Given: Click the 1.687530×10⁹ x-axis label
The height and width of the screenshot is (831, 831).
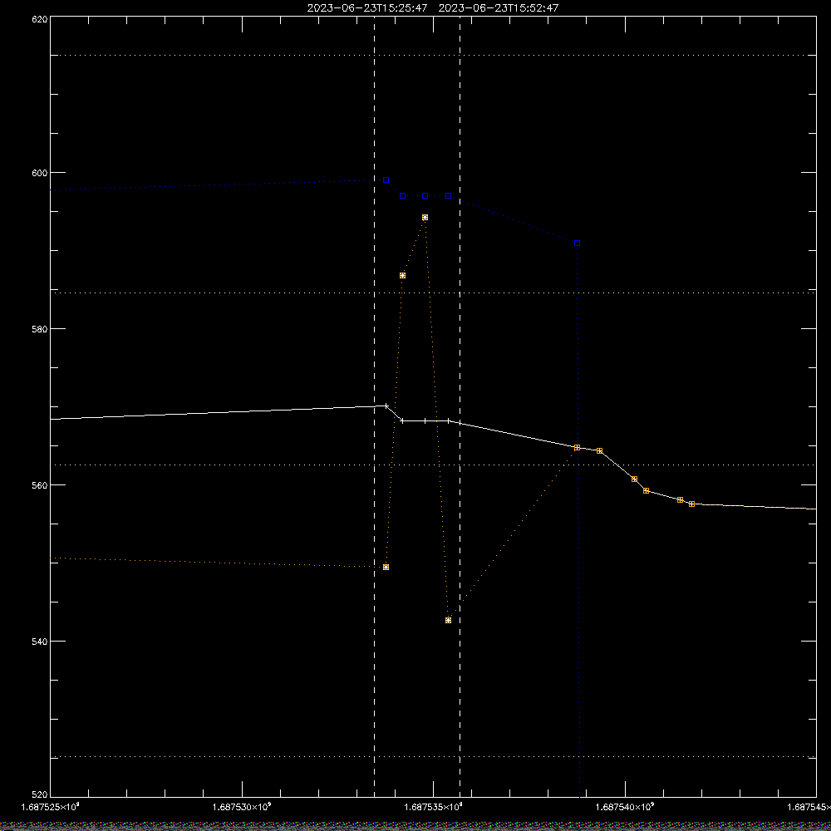Looking at the screenshot, I should pyautogui.click(x=242, y=807).
